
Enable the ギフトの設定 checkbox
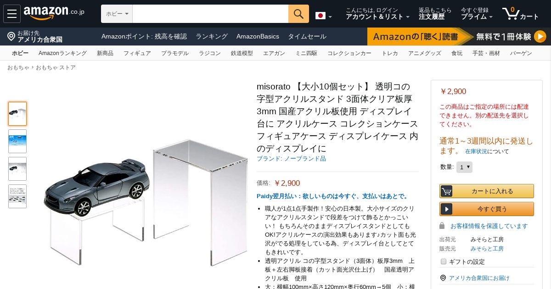point(444,261)
